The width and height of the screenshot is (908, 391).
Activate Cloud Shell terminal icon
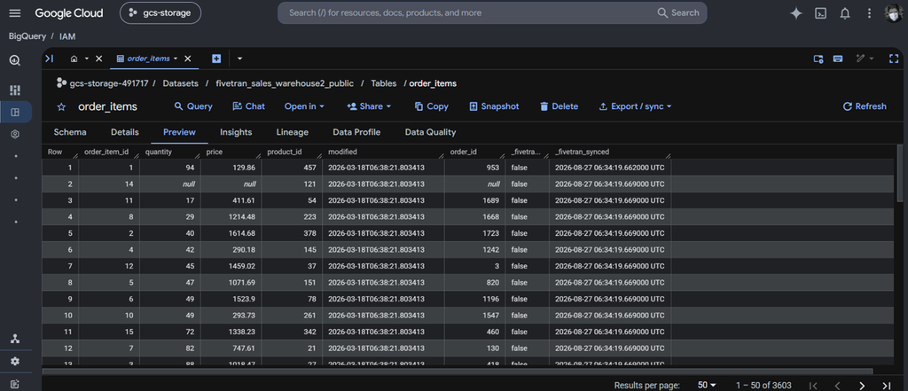pos(820,13)
